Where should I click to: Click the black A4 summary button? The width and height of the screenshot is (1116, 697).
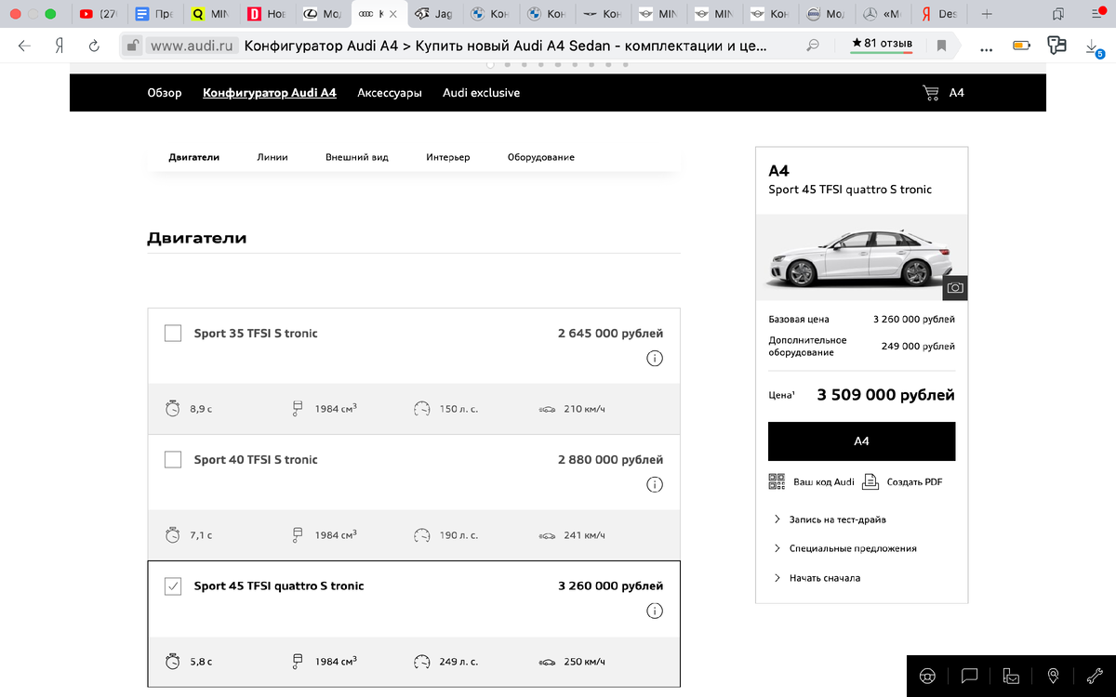point(861,441)
